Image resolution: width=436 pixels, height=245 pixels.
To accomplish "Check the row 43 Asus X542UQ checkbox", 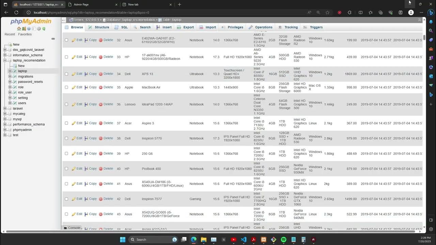I will 66,214.
